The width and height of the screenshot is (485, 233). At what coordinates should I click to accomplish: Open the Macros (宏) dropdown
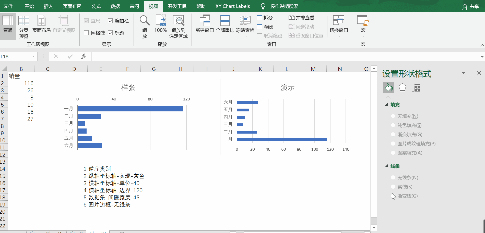(x=363, y=26)
